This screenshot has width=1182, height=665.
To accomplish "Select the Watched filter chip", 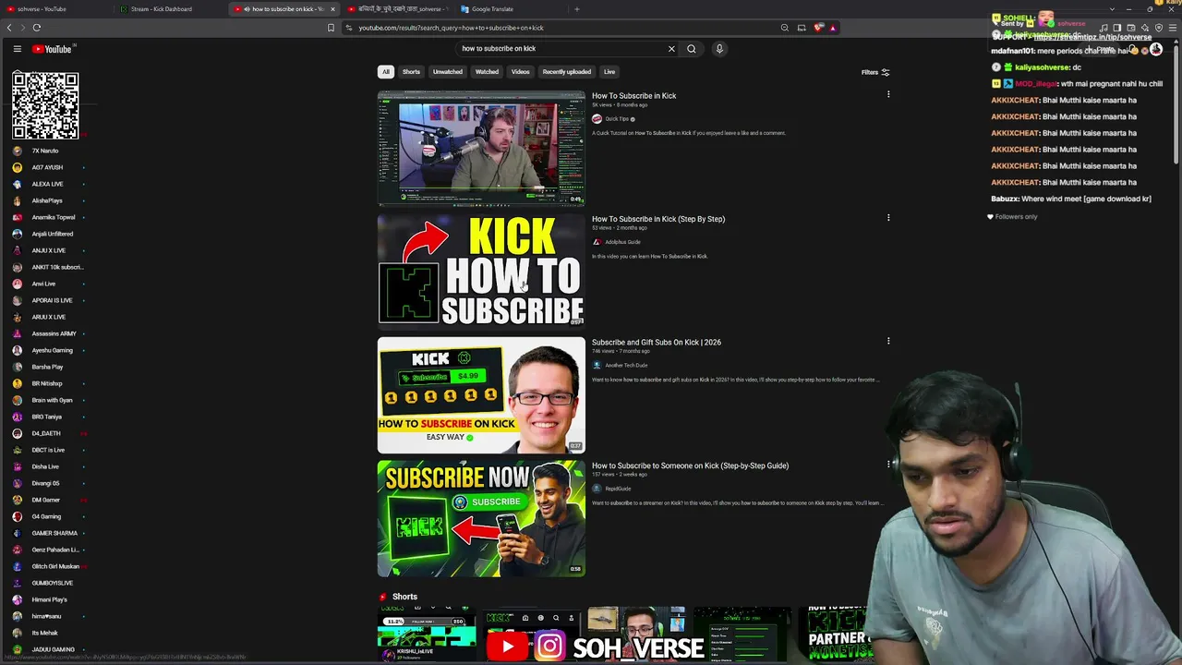I will (x=487, y=72).
